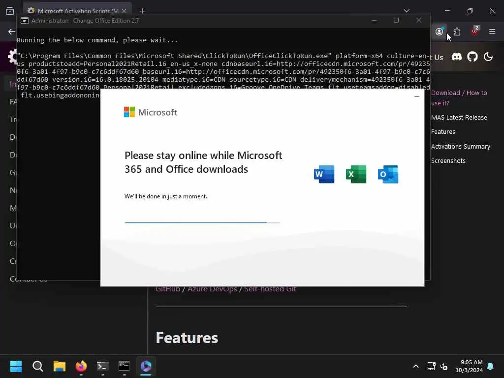This screenshot has height=378, width=504.
Task: Open the Firefox account profile icon
Action: pos(439,31)
